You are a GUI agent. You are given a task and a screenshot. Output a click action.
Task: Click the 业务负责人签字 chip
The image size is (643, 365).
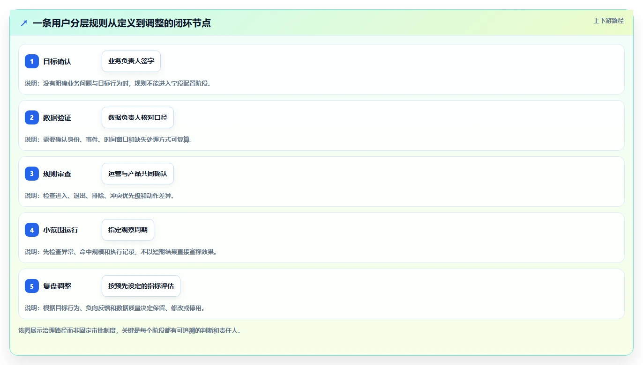point(131,61)
